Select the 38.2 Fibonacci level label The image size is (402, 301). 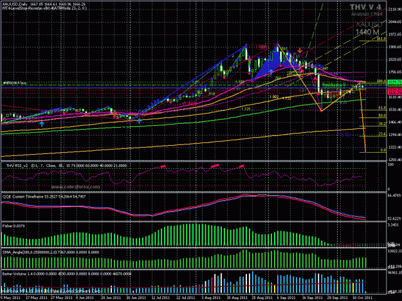(382, 124)
